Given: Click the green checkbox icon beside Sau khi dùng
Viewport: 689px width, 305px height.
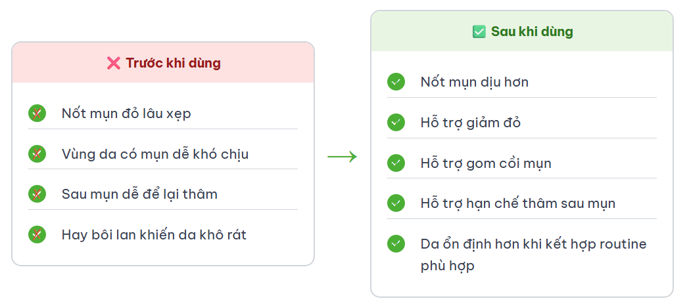Looking at the screenshot, I should point(479,31).
